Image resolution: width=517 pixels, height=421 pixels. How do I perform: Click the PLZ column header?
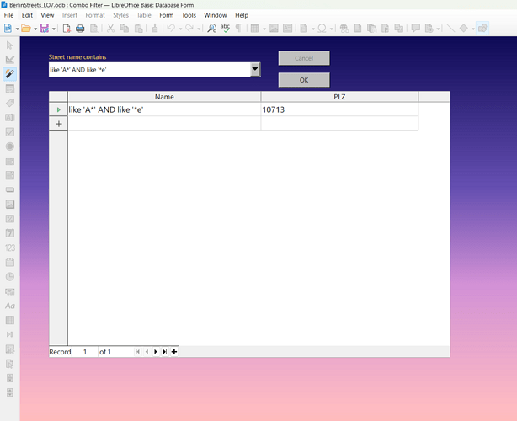(339, 97)
